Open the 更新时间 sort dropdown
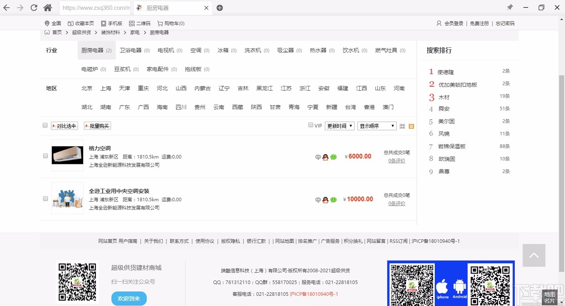Viewport: 565px width, 306px height. 339,126
